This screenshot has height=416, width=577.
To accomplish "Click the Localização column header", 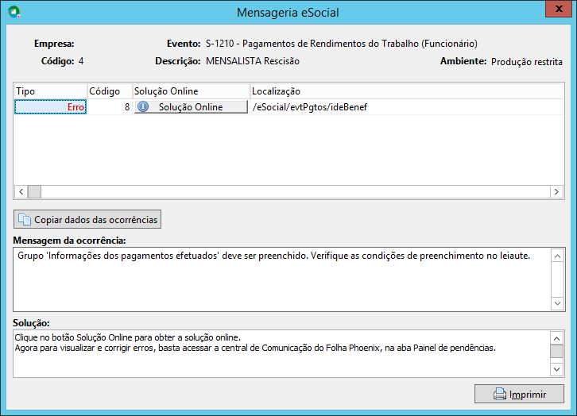I will [x=407, y=91].
